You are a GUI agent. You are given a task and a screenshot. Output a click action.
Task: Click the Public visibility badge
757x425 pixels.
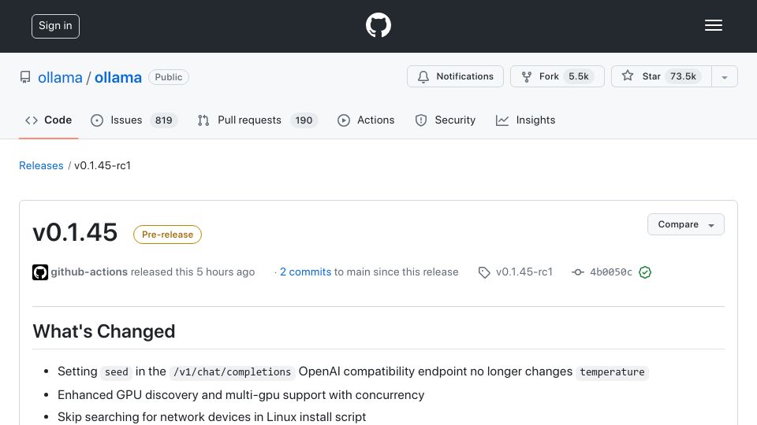tap(169, 77)
